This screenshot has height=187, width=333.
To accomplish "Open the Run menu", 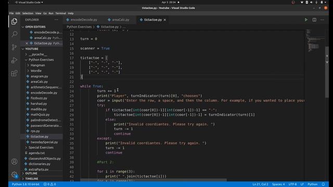I will [x=51, y=14].
